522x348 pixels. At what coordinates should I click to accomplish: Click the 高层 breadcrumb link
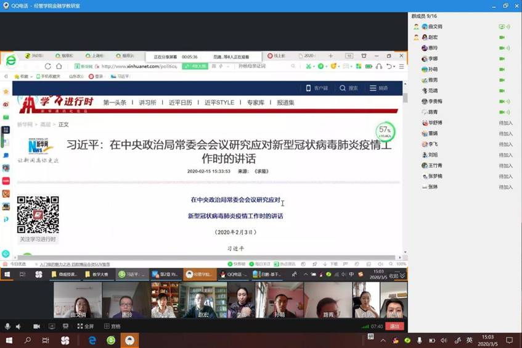tap(46, 125)
